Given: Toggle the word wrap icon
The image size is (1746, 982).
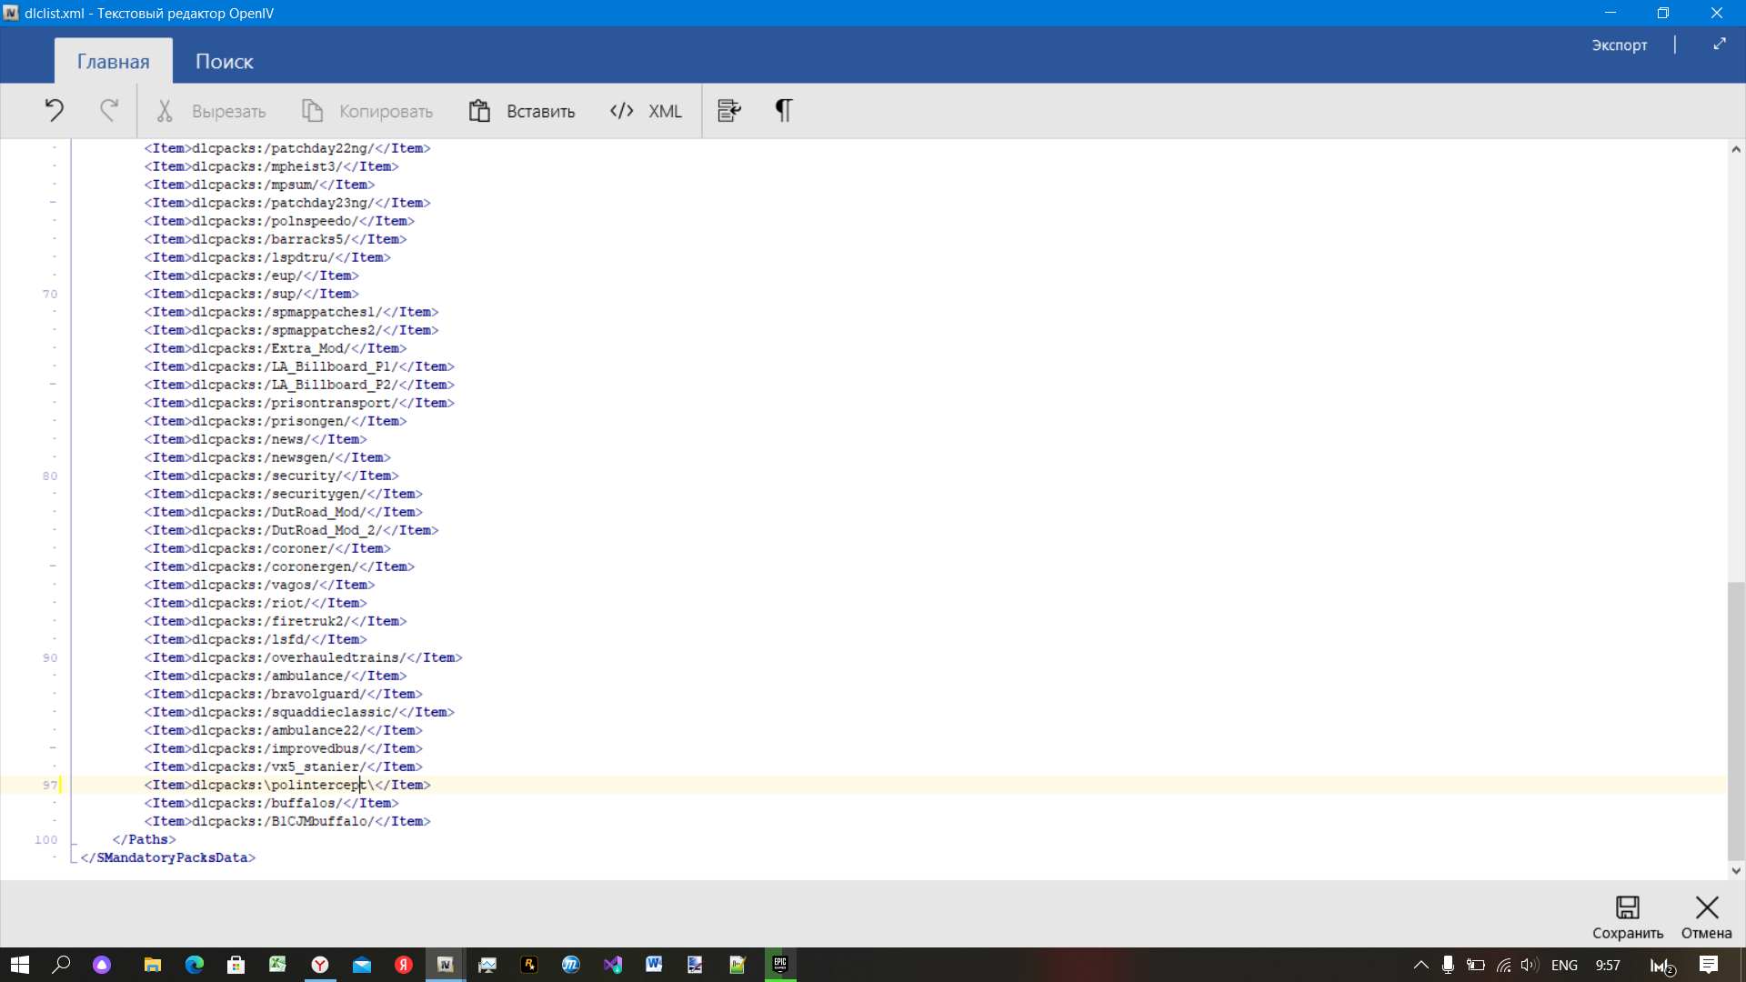Looking at the screenshot, I should point(729,111).
